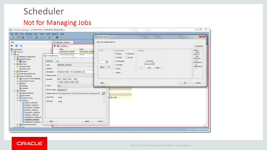Collapse the Windows tree node
The width and height of the screenshot is (267, 150).
[x=17, y=101]
